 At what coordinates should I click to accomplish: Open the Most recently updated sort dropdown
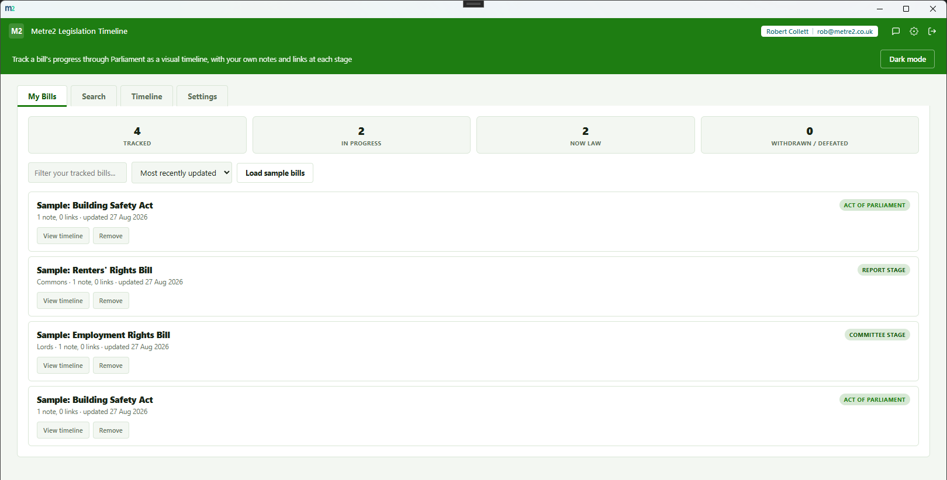click(x=182, y=173)
